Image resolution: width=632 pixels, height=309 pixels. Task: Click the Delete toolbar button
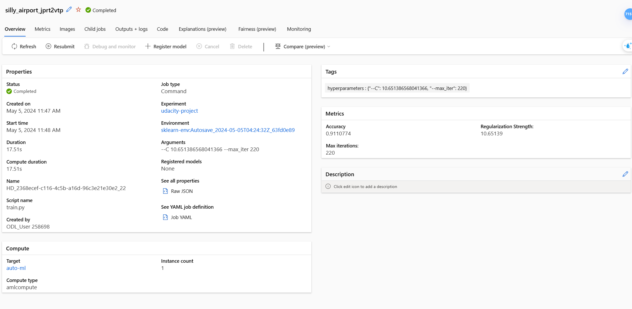241,46
